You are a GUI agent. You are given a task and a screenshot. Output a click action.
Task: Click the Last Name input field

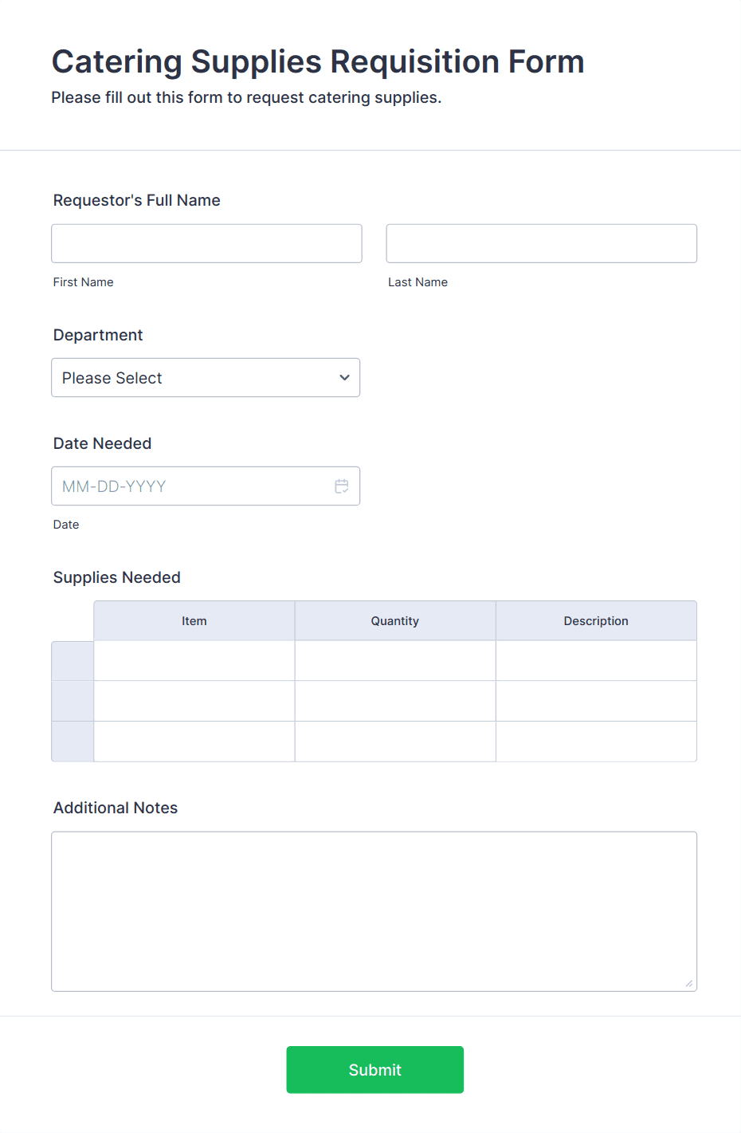coord(541,243)
